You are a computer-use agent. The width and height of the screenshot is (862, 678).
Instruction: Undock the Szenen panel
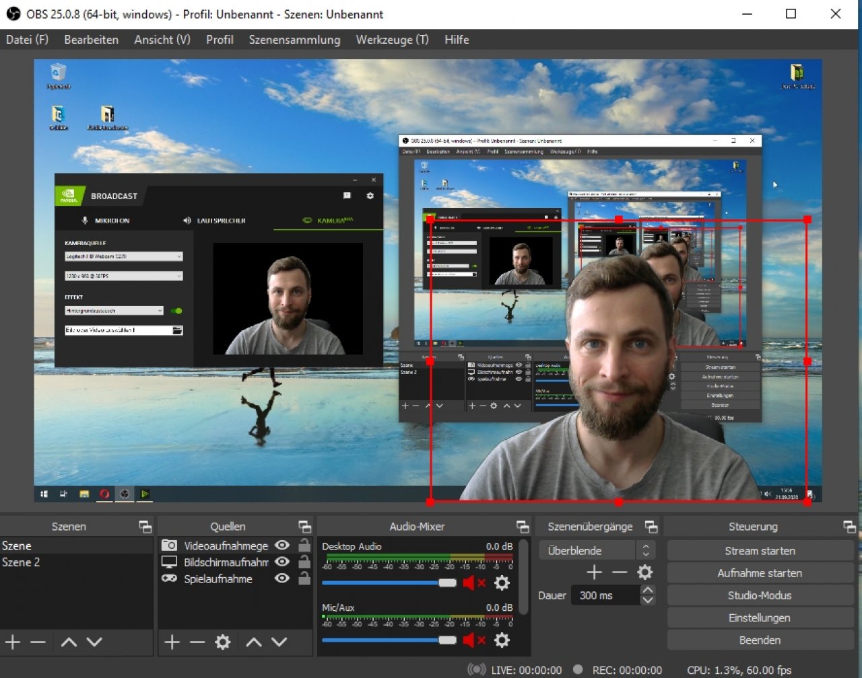pyautogui.click(x=145, y=527)
